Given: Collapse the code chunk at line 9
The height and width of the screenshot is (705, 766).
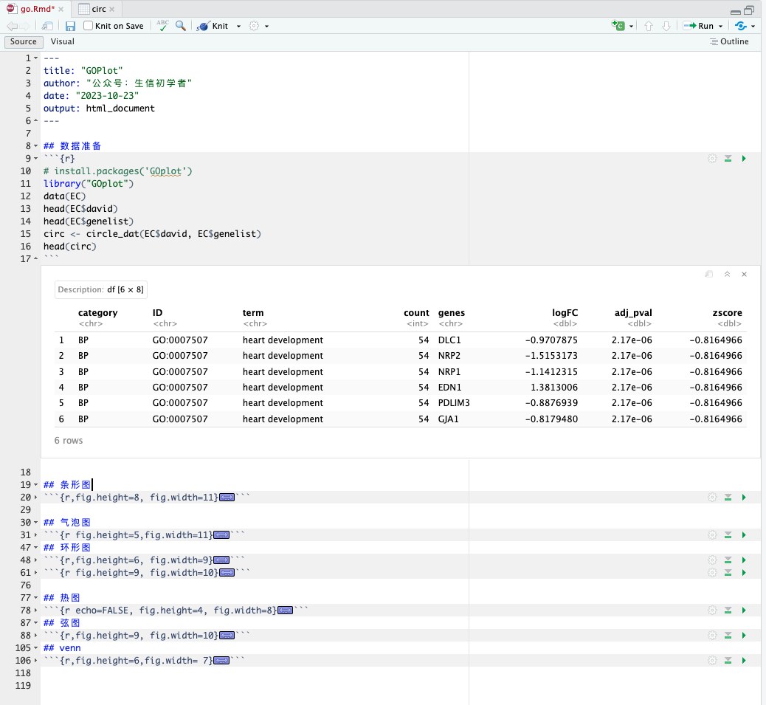Looking at the screenshot, I should pyautogui.click(x=37, y=159).
